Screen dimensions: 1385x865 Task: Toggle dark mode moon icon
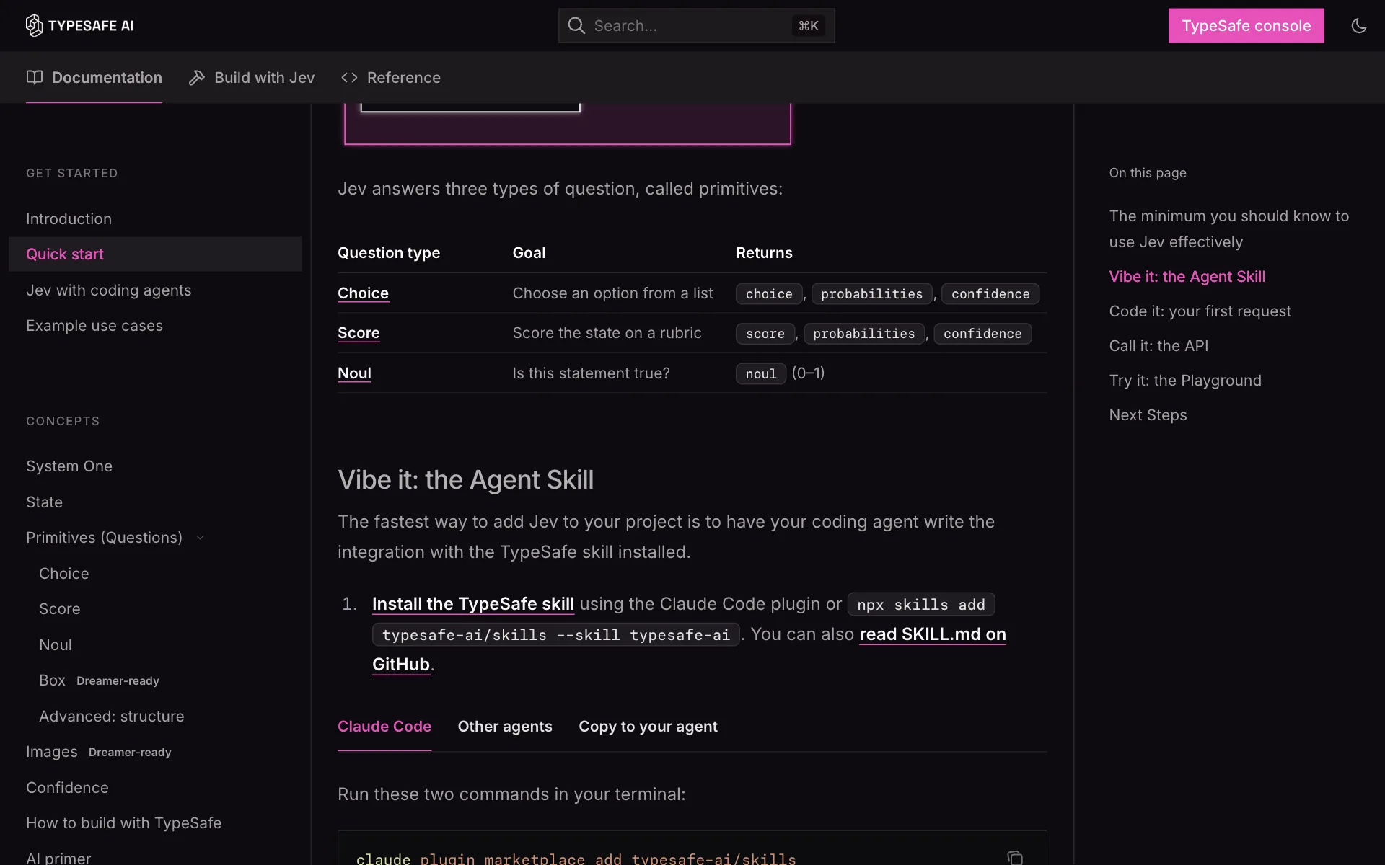1359,26
